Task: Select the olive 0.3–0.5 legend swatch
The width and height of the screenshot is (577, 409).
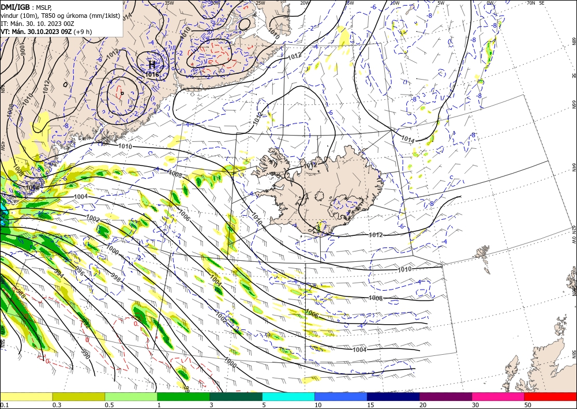Action: [x=78, y=396]
